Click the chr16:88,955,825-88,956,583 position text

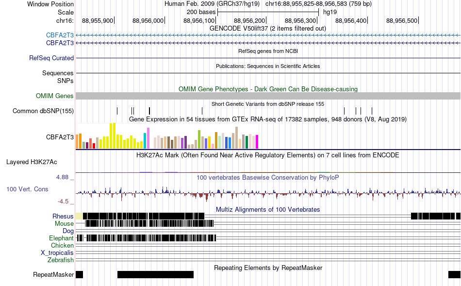coord(318,4)
